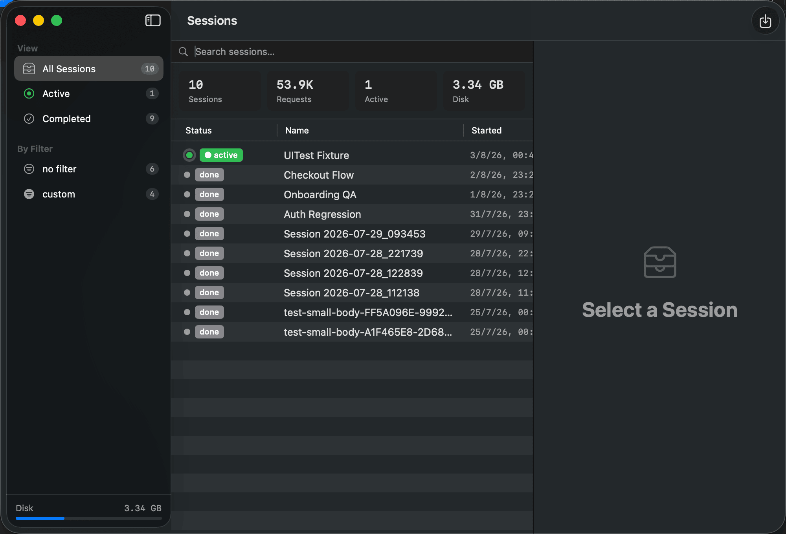
Task: Click the done badge for Session 2026-07-28_221739
Action: tap(209, 253)
